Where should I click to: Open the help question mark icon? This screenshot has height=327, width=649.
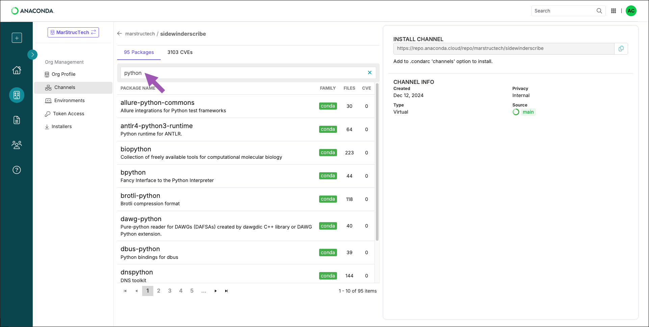pyautogui.click(x=17, y=170)
